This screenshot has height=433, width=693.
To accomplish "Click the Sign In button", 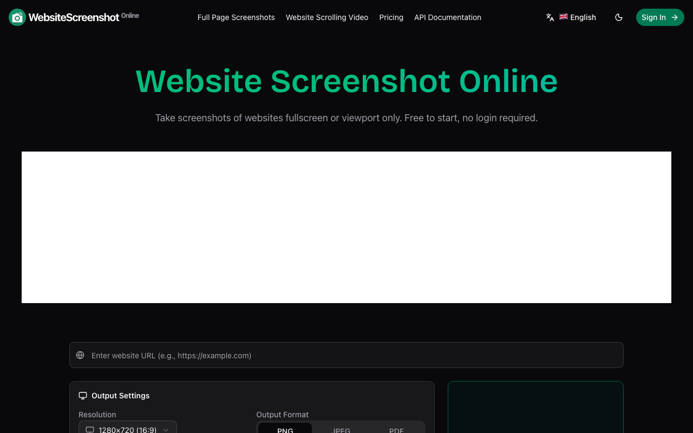I will tap(660, 17).
